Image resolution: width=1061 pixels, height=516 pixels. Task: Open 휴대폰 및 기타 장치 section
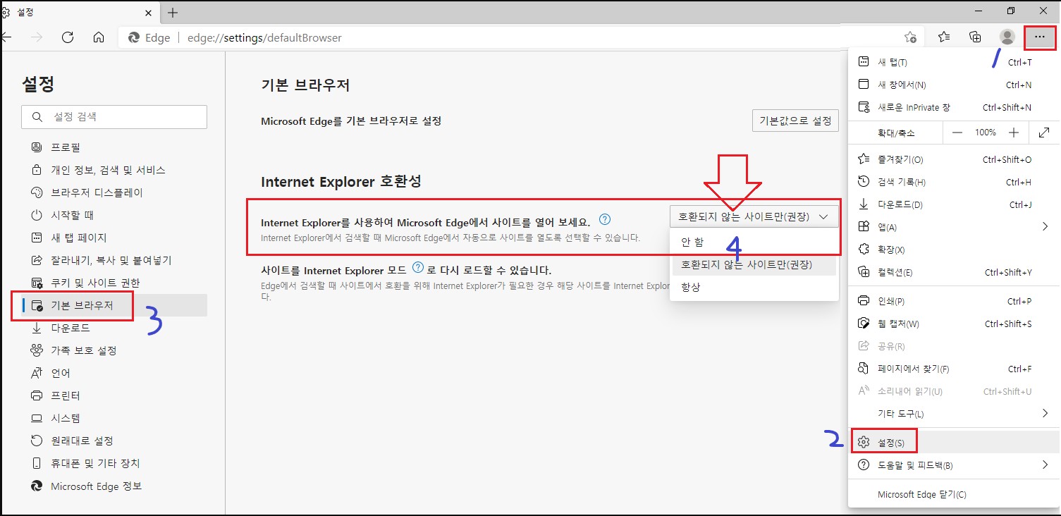[114, 463]
